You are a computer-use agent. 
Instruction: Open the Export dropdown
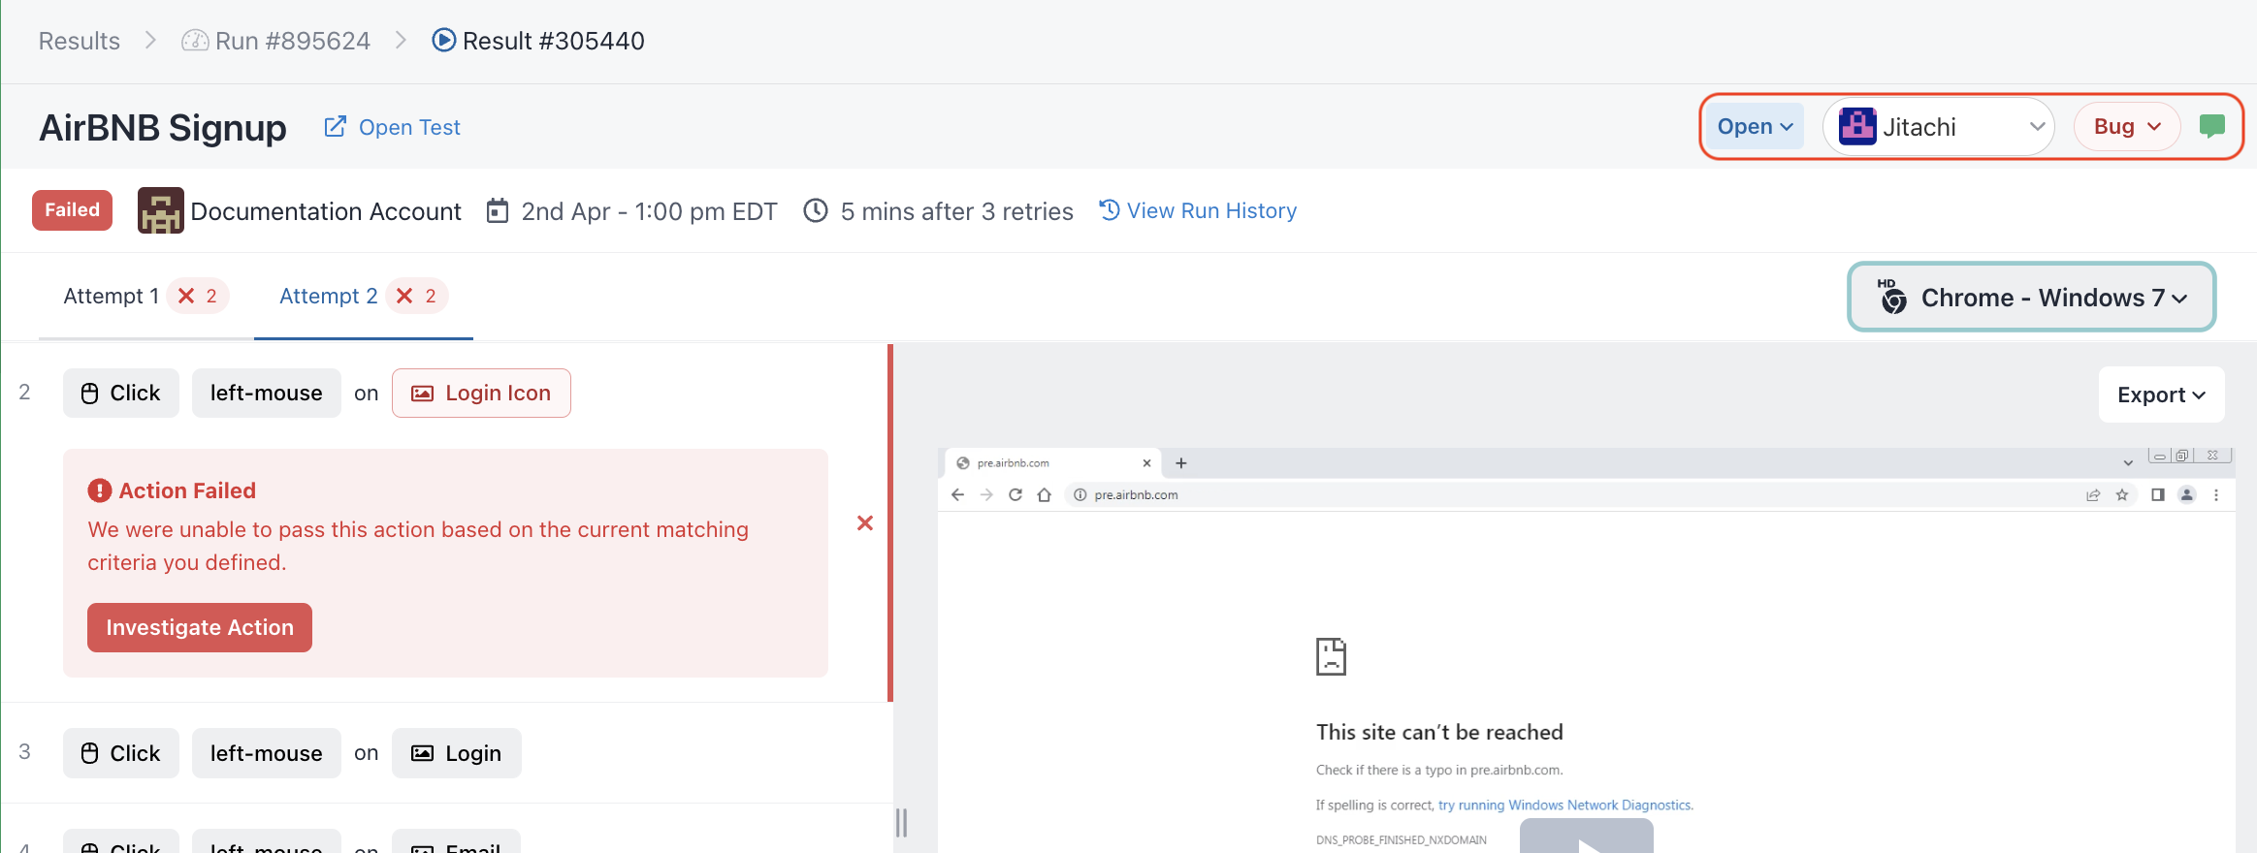pos(2161,395)
